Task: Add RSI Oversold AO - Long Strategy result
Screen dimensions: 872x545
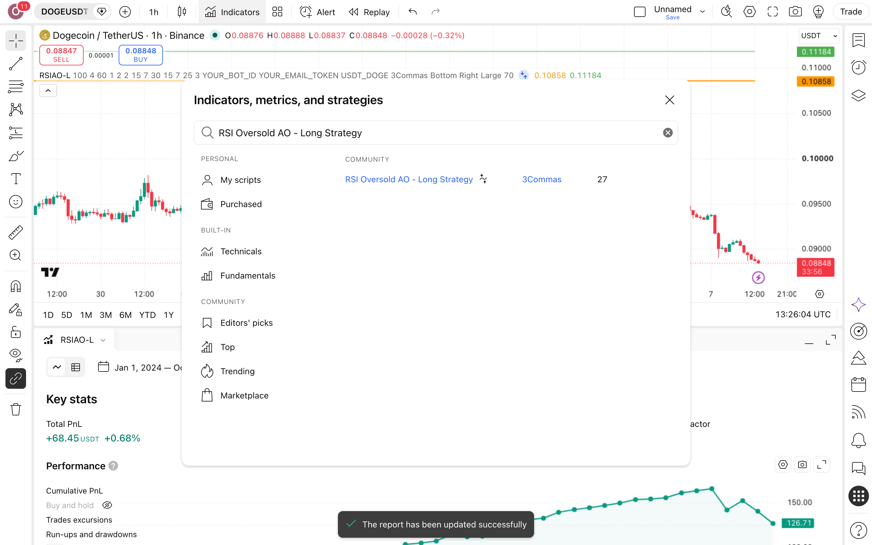Action: 409,180
